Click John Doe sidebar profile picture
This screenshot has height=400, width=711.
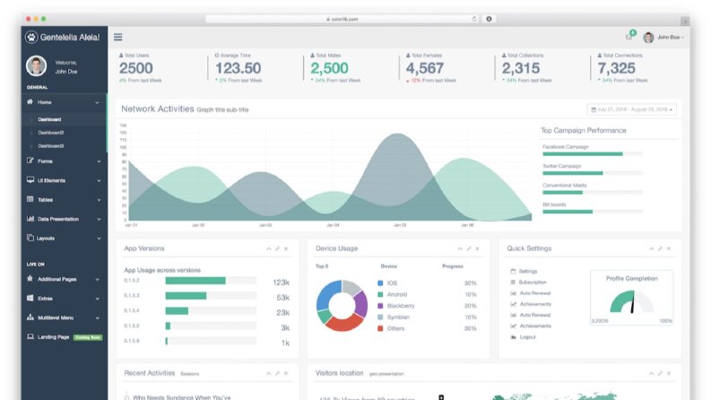(x=36, y=65)
